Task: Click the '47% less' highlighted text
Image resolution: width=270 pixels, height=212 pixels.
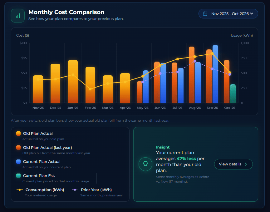Action: click(186, 159)
